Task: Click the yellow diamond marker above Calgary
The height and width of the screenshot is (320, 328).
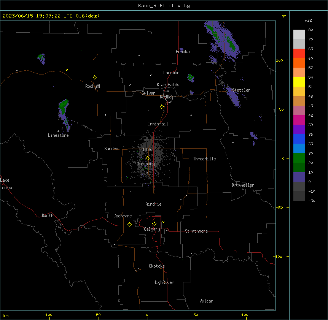Action: click(x=154, y=224)
